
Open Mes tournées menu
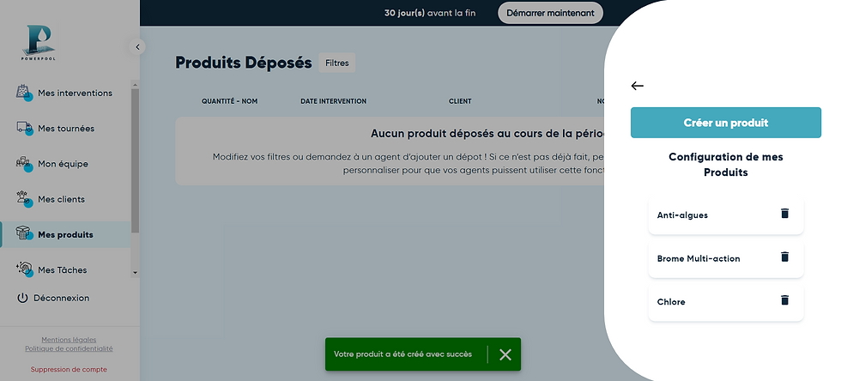pos(65,128)
